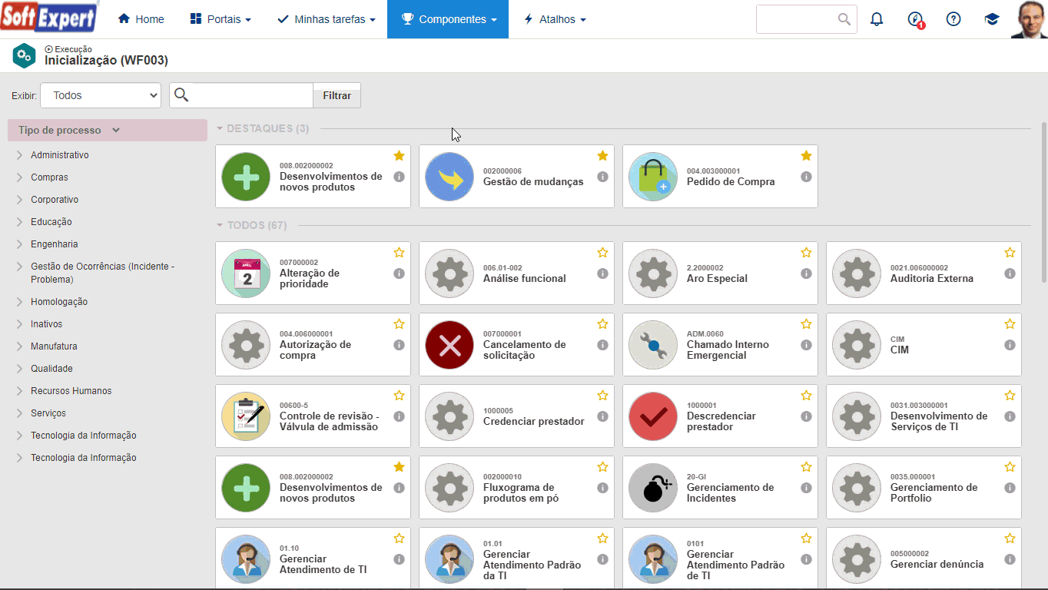The width and height of the screenshot is (1048, 590).
Task: Select the Qualidade process type
Action: 51,369
